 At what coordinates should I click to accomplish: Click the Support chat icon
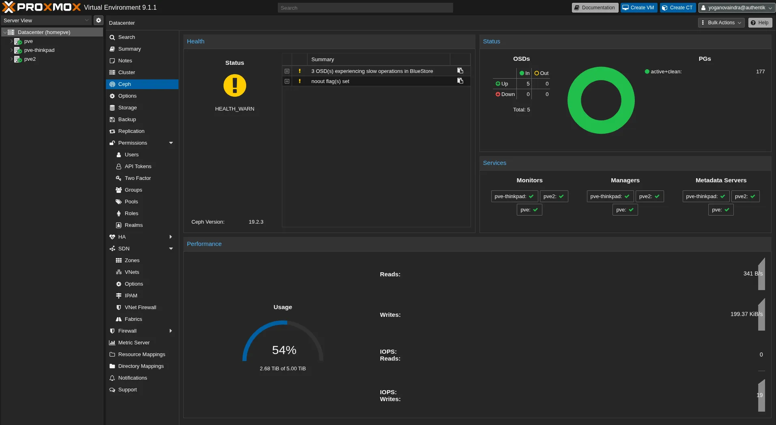(x=112, y=390)
